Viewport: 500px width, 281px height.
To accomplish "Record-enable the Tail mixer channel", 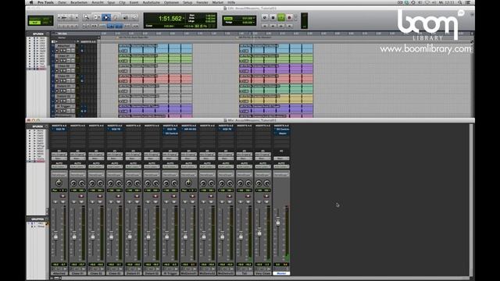I will 248,196.
